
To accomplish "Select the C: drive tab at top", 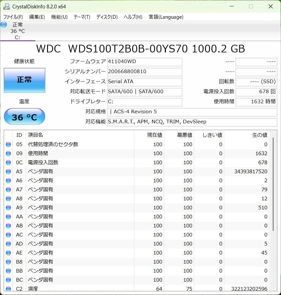I will [18, 31].
